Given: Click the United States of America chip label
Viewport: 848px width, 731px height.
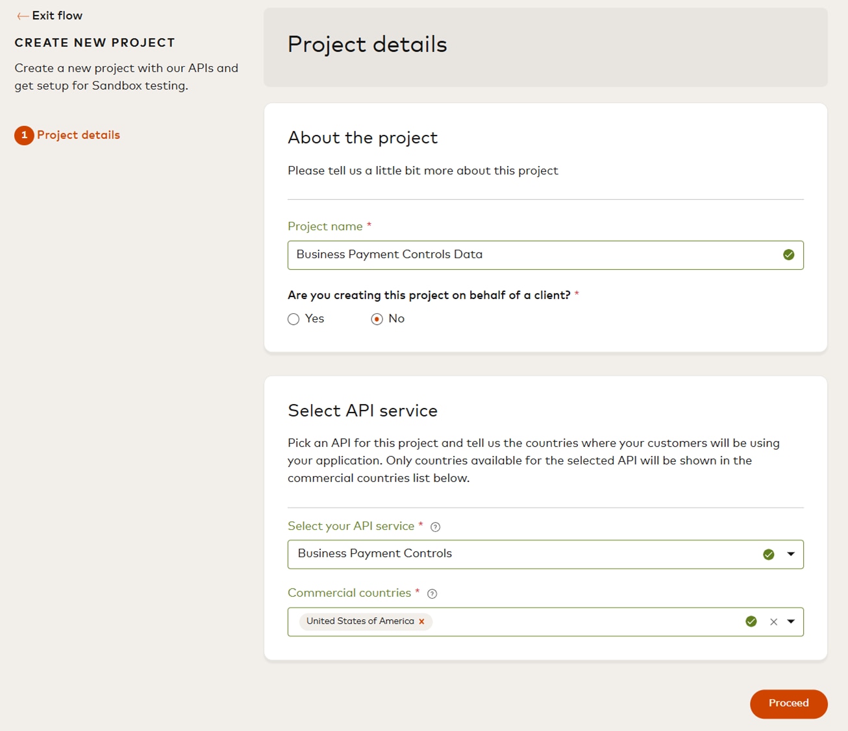Looking at the screenshot, I should 360,621.
